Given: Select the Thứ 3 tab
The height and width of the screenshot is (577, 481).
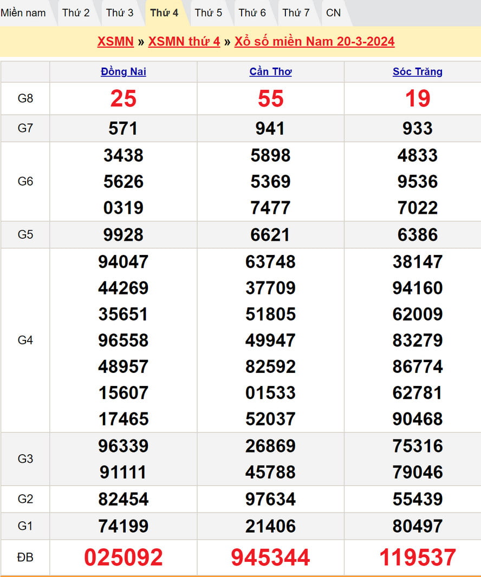Looking at the screenshot, I should pyautogui.click(x=120, y=12).
